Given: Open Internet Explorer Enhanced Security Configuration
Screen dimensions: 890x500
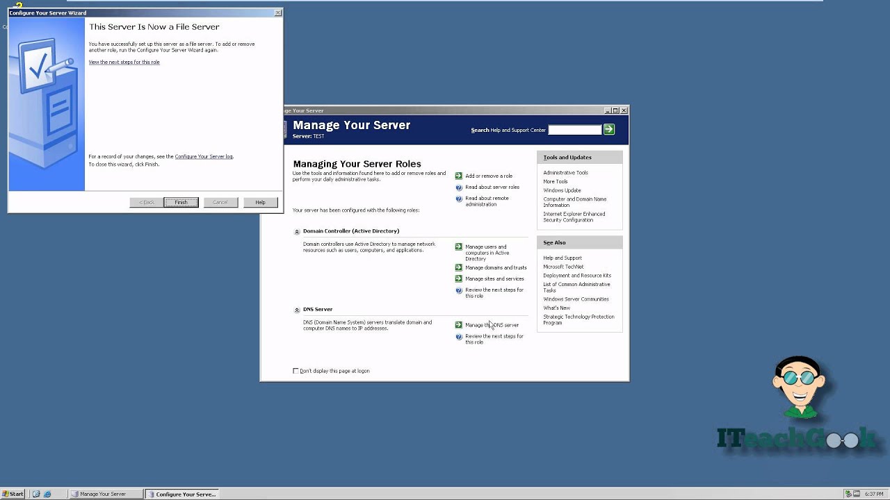Looking at the screenshot, I should tap(574, 217).
